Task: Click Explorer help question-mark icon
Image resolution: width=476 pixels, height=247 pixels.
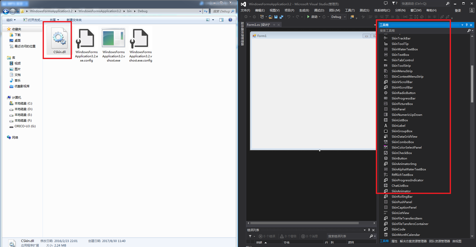Action: (x=230, y=20)
